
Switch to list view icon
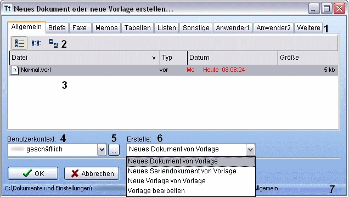(x=19, y=43)
